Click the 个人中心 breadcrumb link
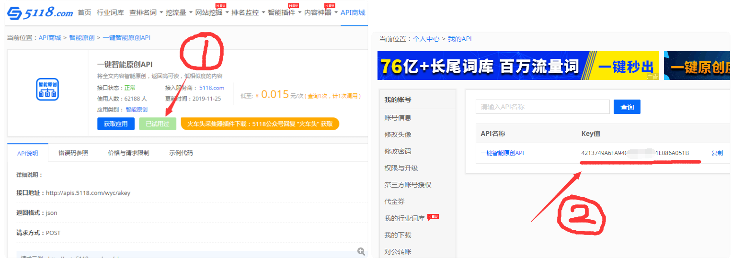The image size is (732, 258). (426, 39)
